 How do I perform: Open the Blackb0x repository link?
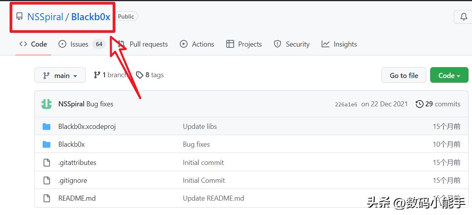(91, 17)
